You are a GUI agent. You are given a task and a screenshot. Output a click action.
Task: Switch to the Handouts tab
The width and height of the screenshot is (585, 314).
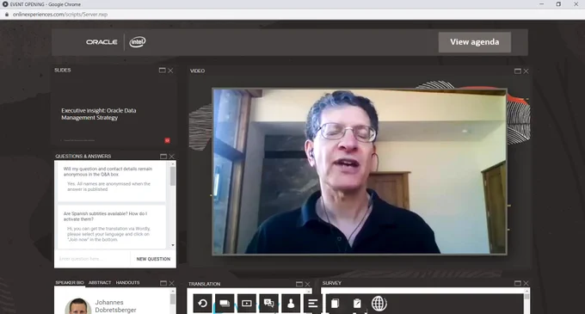pyautogui.click(x=127, y=283)
